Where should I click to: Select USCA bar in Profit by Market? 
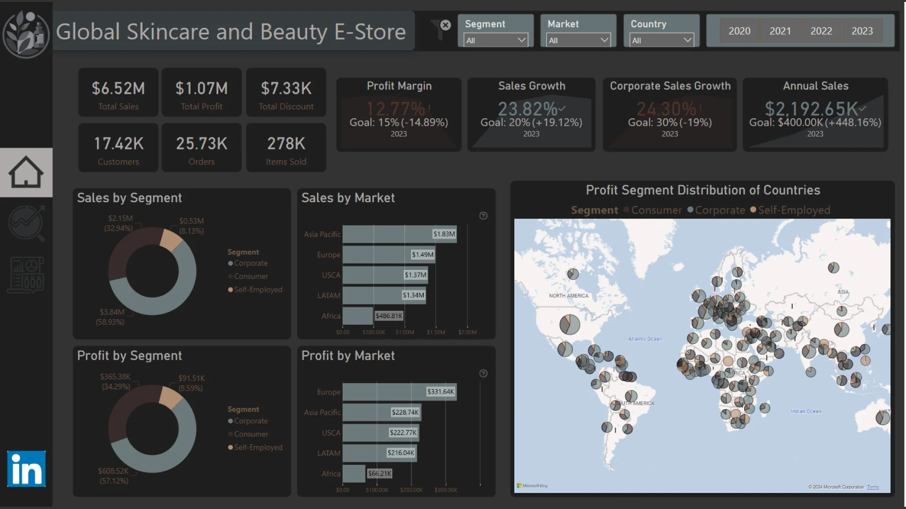pyautogui.click(x=381, y=433)
